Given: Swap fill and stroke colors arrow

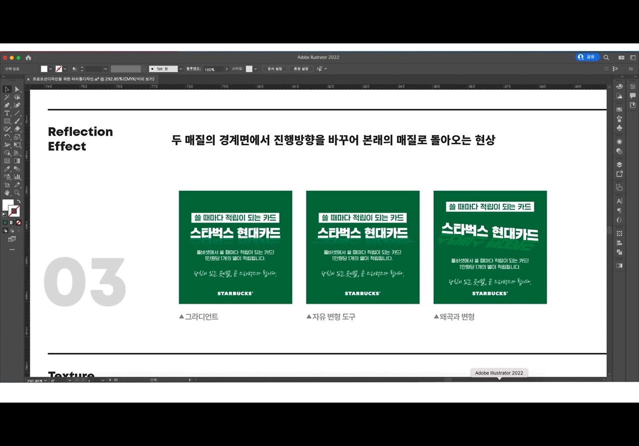Looking at the screenshot, I should pyautogui.click(x=18, y=202).
